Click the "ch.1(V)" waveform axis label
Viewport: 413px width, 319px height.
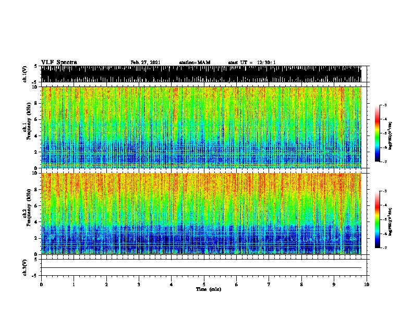(x=25, y=74)
